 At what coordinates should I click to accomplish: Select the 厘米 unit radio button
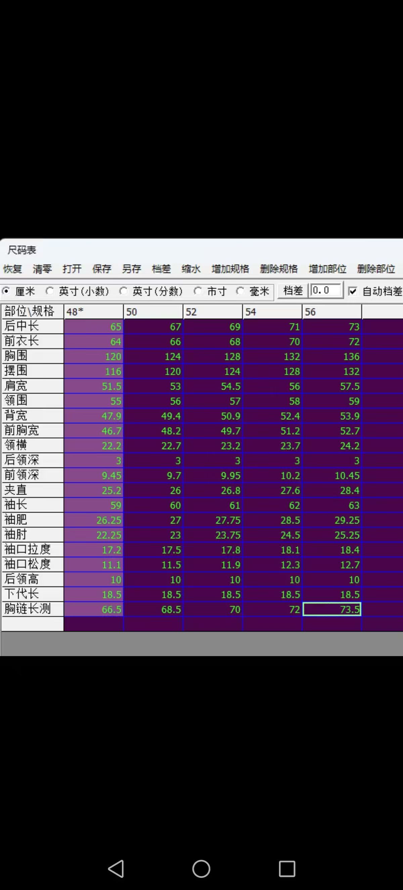(6, 291)
